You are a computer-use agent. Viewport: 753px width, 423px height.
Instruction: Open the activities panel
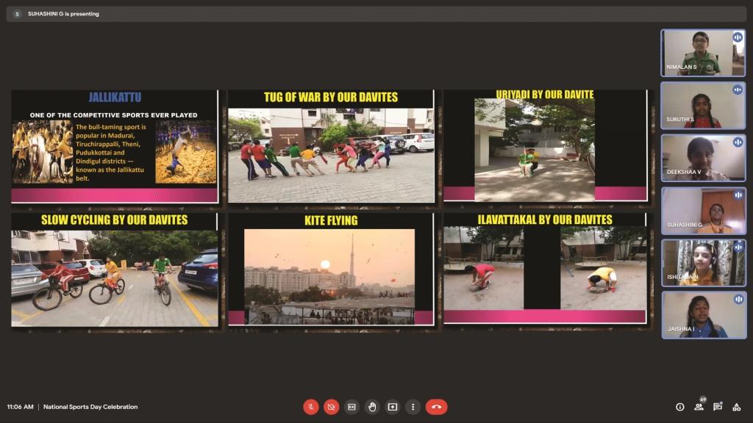(x=737, y=407)
